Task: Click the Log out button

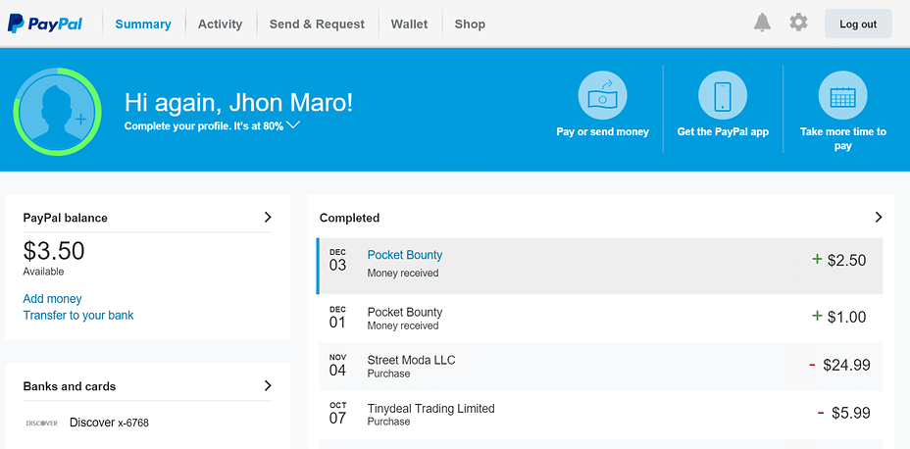Action: click(858, 24)
